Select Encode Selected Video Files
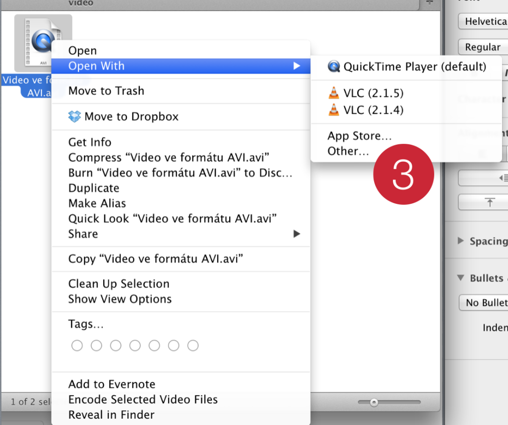This screenshot has width=508, height=425. pos(181,399)
